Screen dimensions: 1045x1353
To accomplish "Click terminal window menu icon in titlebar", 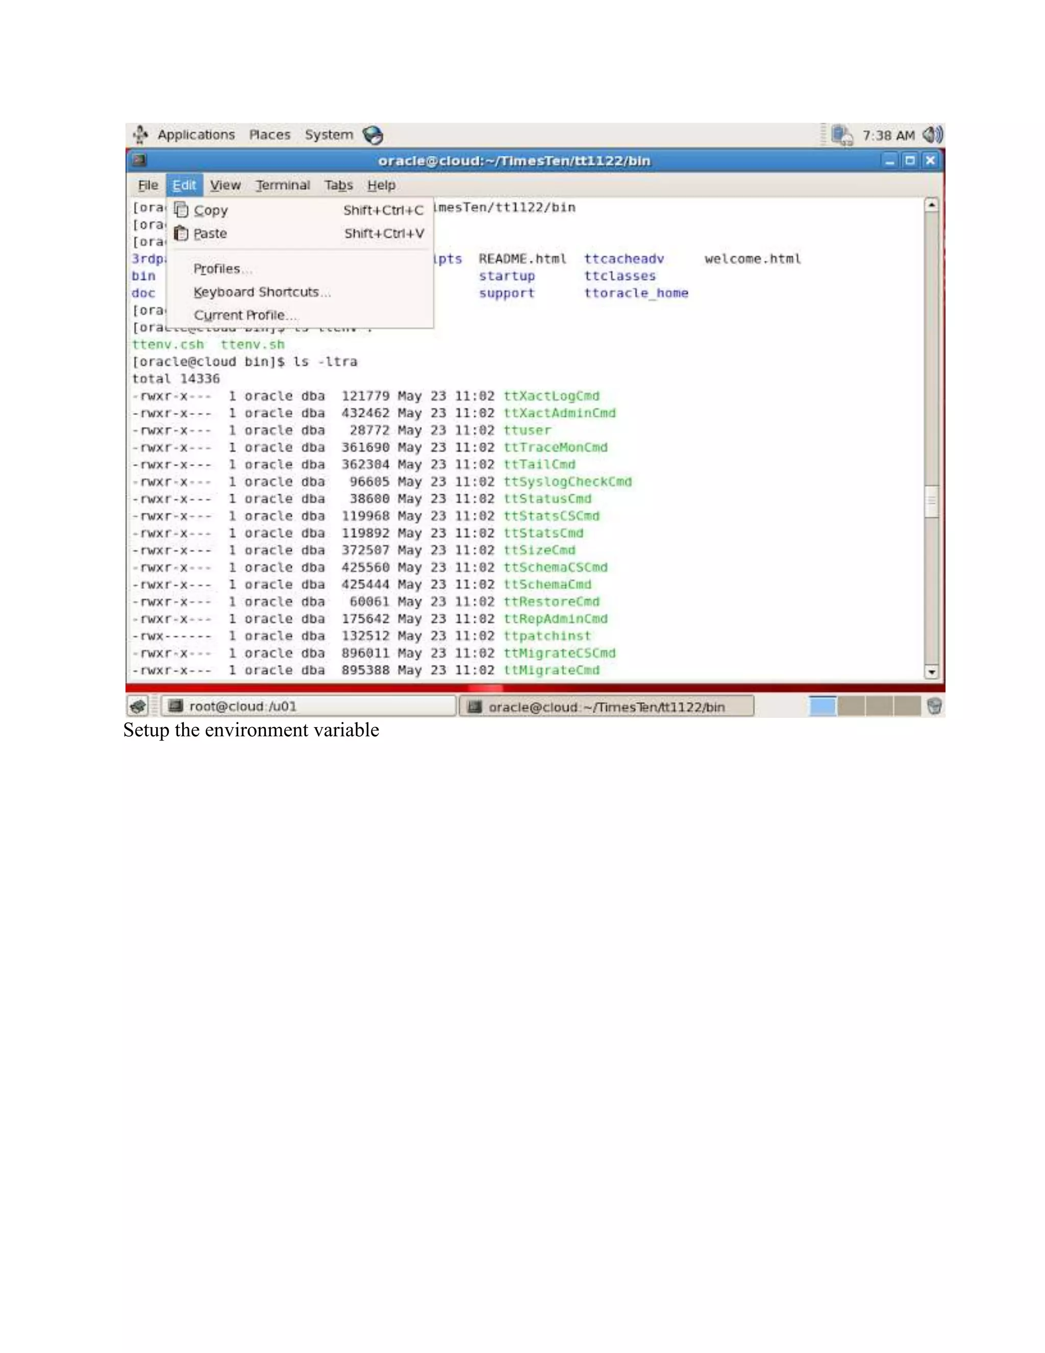I will tap(140, 160).
